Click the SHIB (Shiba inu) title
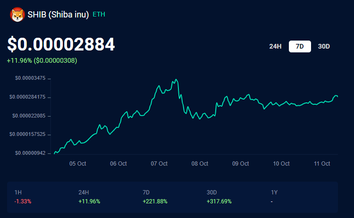The image size is (354, 218). click(x=58, y=15)
